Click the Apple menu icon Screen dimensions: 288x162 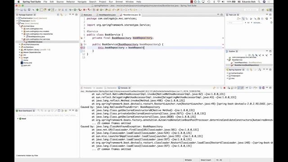point(18,2)
